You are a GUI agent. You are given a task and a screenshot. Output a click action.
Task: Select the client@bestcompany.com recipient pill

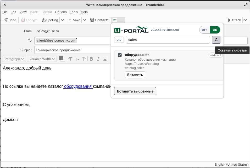point(56,40)
